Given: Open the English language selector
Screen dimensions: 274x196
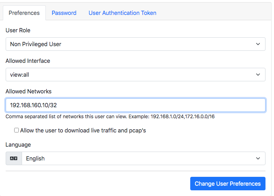Looking at the screenshot, I should (143, 158).
